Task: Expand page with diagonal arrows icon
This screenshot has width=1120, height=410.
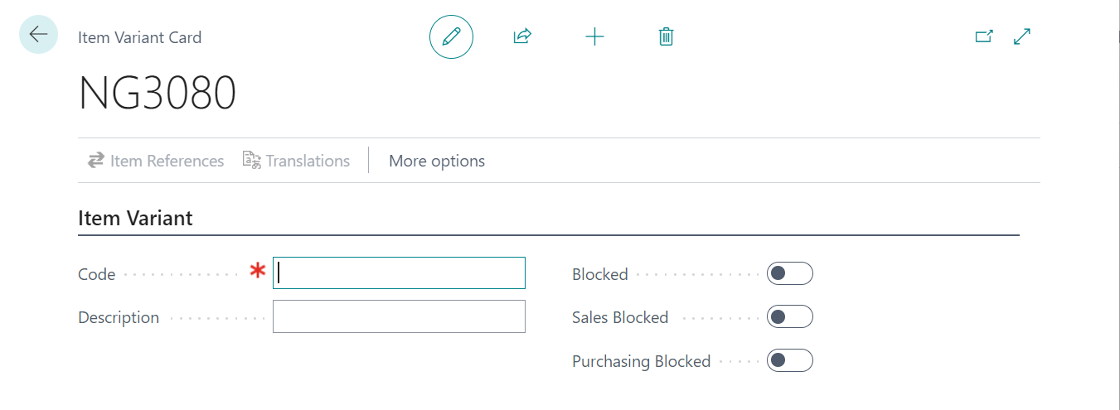Action: coord(1022,36)
